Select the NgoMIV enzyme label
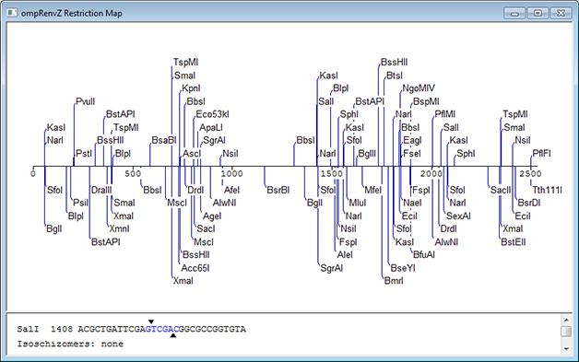 (x=419, y=88)
